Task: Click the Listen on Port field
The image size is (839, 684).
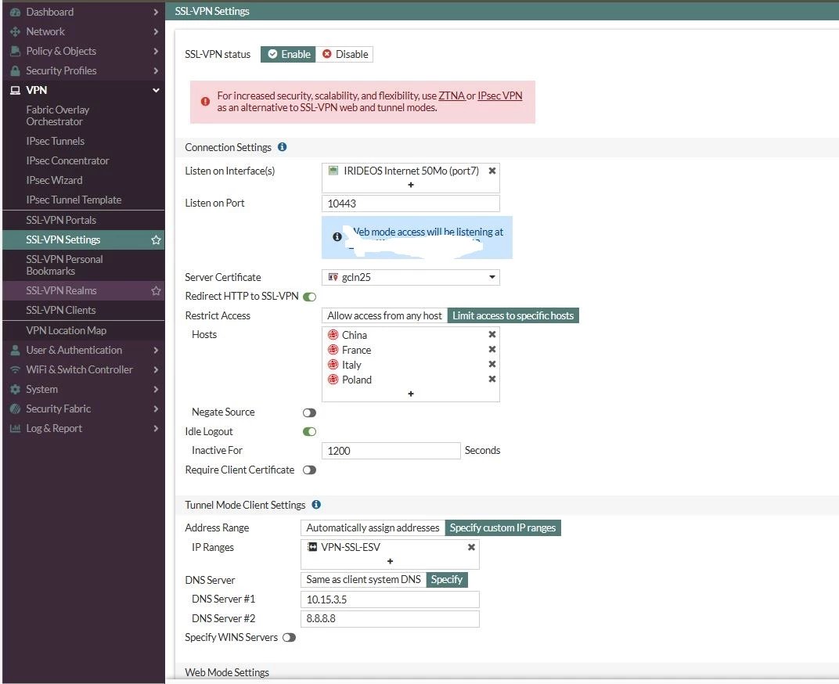Action: pos(411,203)
